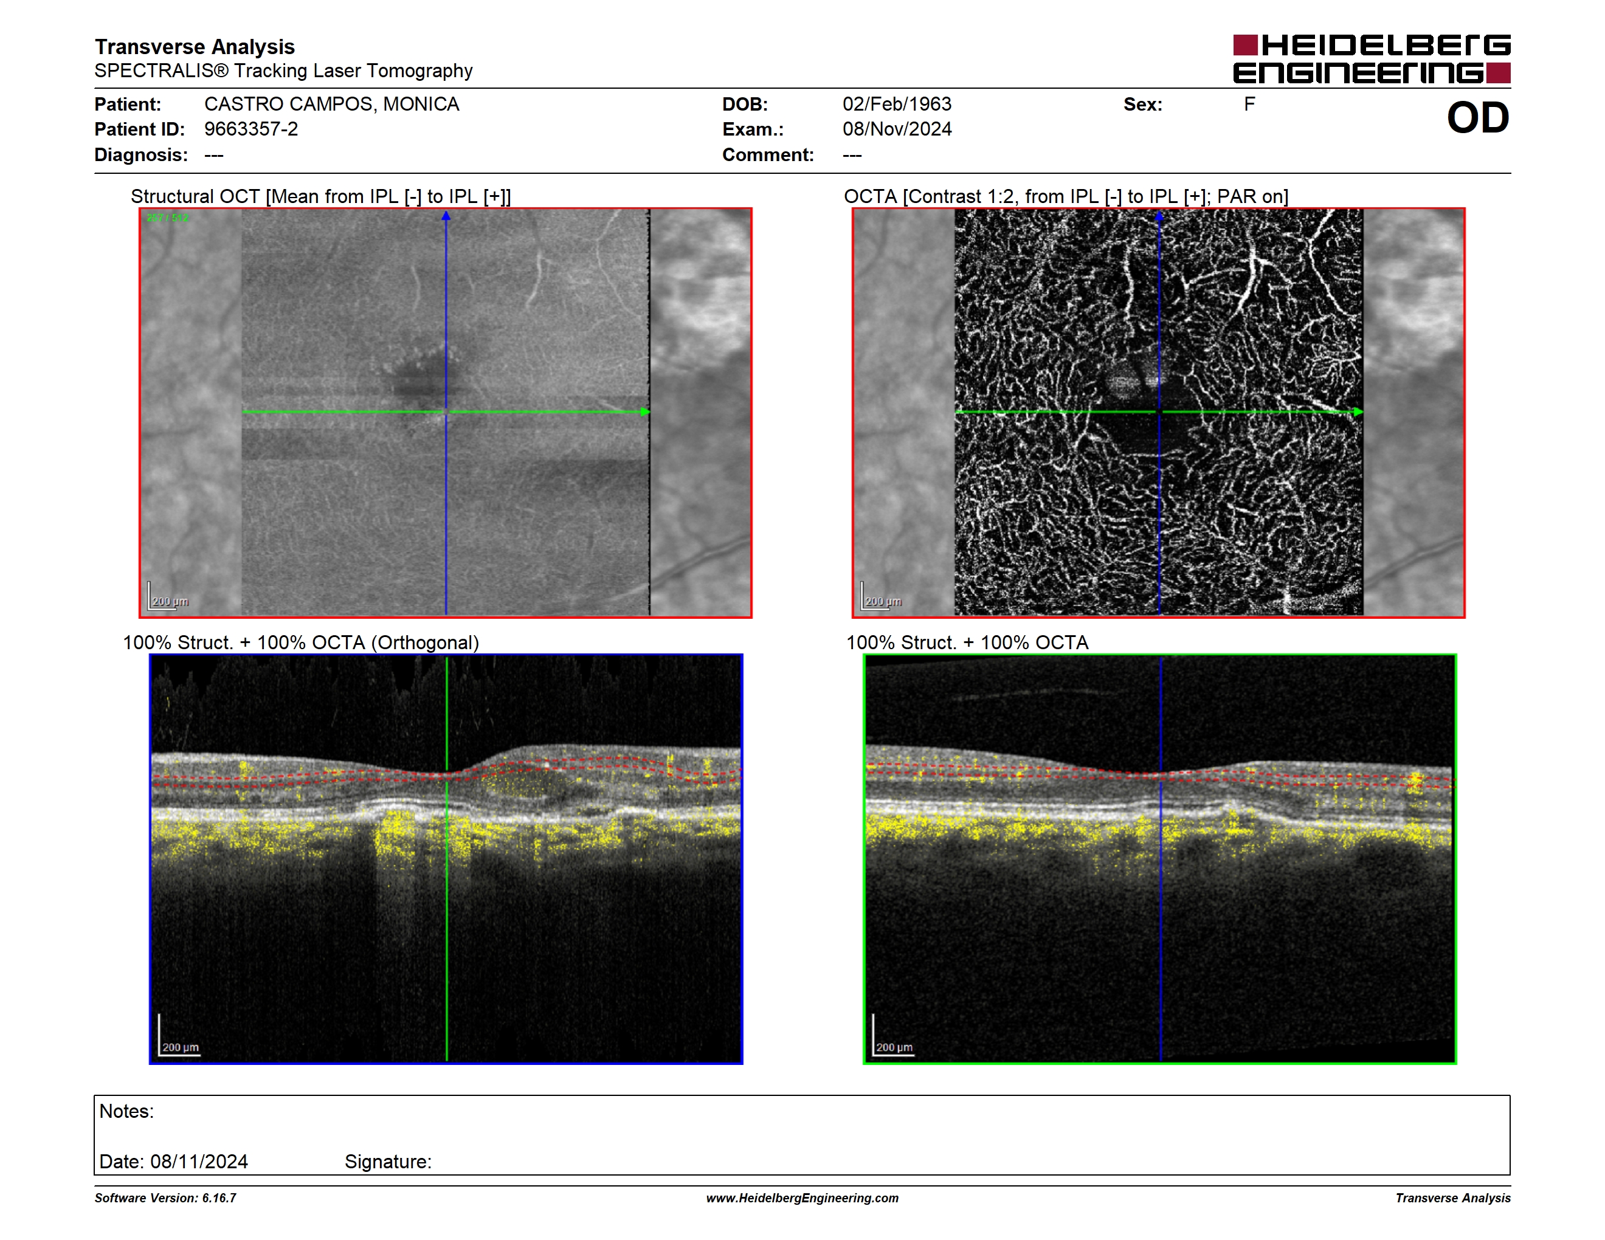Click the green arrowhead on Structural OCT scan line

click(645, 412)
